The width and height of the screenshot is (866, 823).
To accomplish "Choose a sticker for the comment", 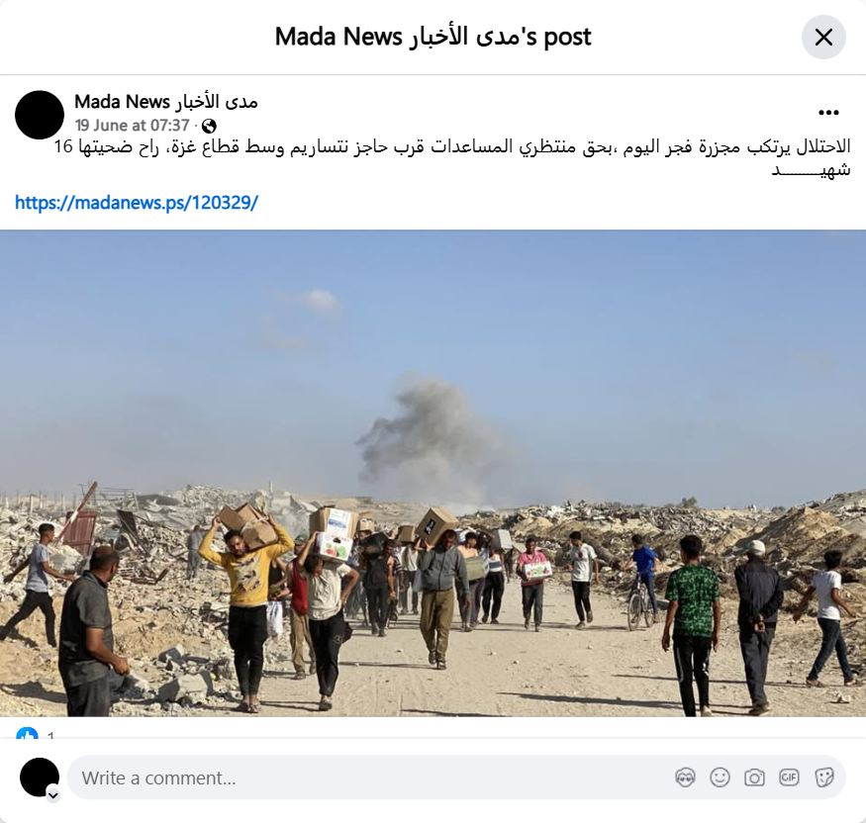I will coord(823,777).
